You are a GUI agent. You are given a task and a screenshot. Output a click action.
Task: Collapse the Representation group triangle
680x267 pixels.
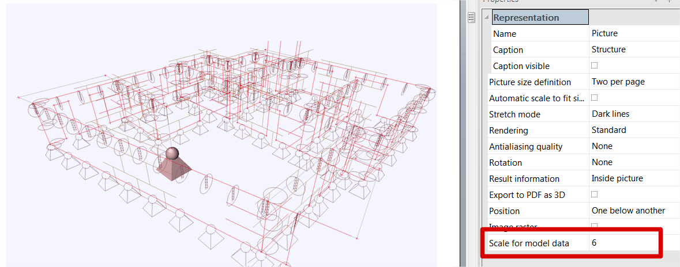click(488, 18)
